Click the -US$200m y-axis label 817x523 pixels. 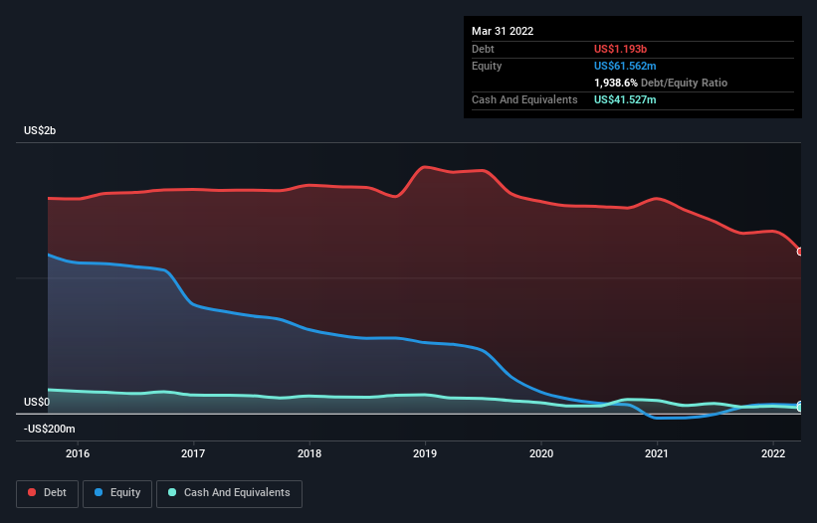click(x=50, y=429)
